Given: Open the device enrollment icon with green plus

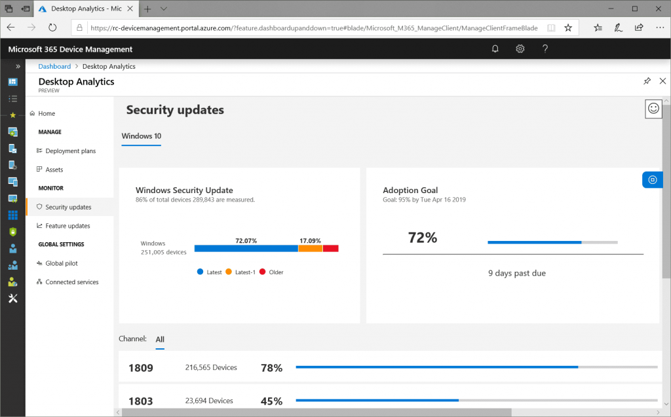Looking at the screenshot, I should click(13, 132).
